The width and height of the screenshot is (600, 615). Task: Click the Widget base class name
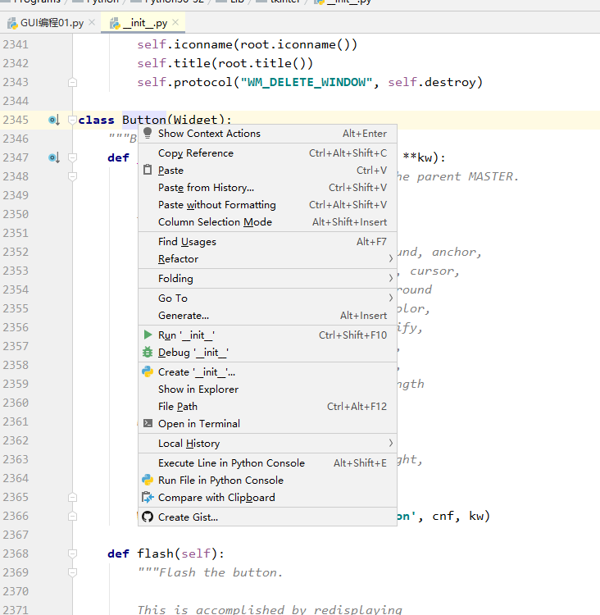195,120
